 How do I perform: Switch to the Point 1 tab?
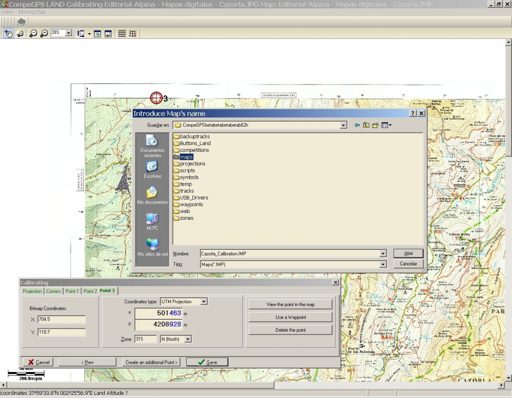coord(72,291)
